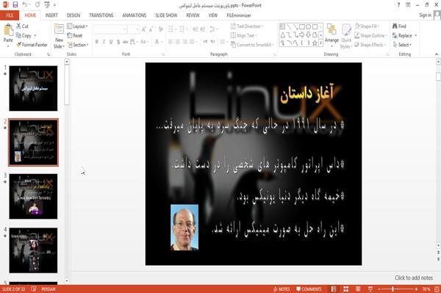Toggle Strikethrough formatting
Viewport: 441px width, 293px height.
point(126,42)
